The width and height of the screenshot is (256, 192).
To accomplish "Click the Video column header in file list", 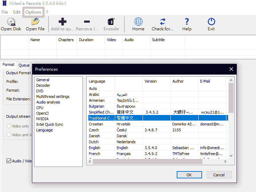I will [114, 40].
